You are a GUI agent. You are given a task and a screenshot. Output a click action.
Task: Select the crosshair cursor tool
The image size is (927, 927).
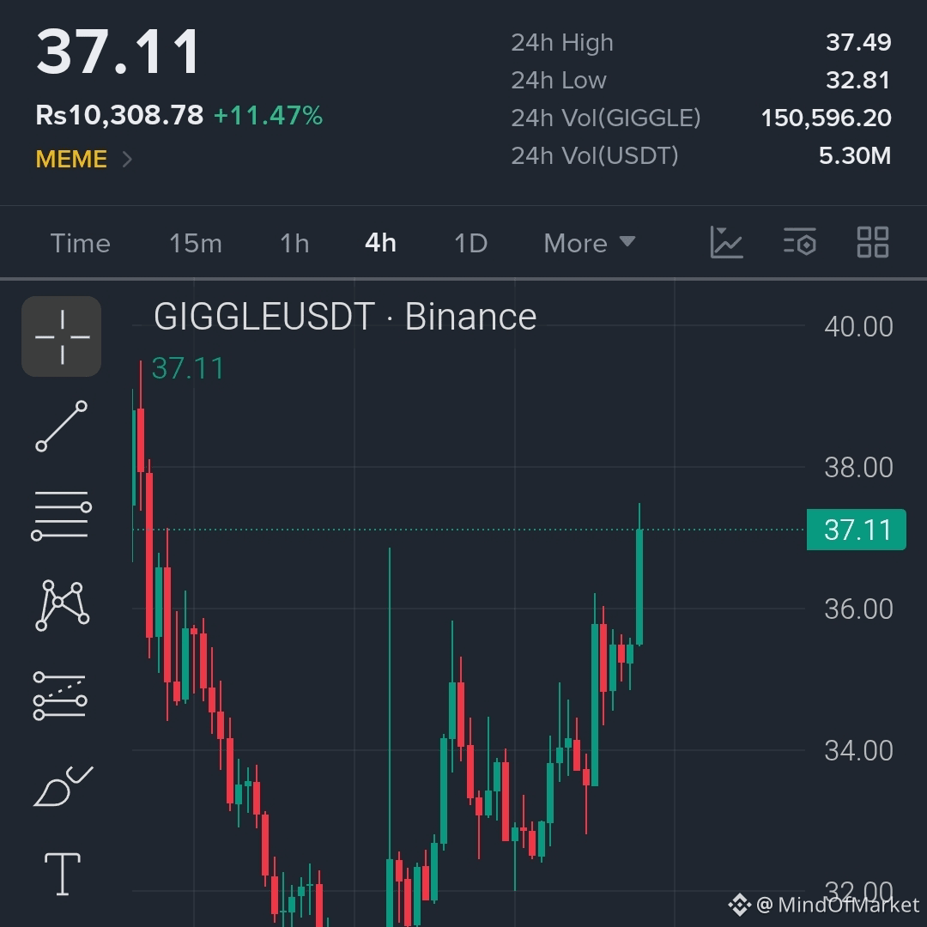[x=62, y=336]
